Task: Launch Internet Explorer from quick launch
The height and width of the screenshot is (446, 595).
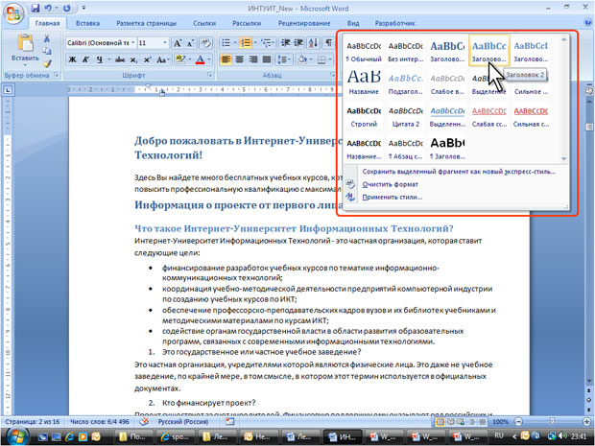Action: 69,436
